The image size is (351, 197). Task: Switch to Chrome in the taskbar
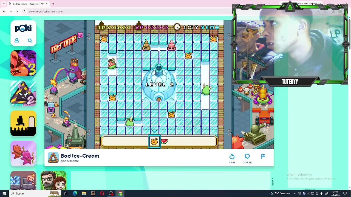coord(120,193)
